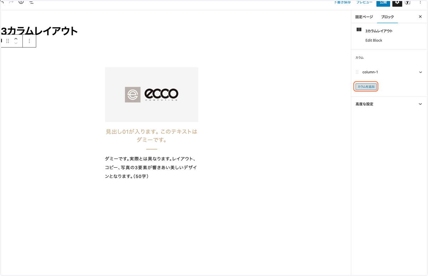Click the column-1 row label
This screenshot has width=428, height=276.
370,72
